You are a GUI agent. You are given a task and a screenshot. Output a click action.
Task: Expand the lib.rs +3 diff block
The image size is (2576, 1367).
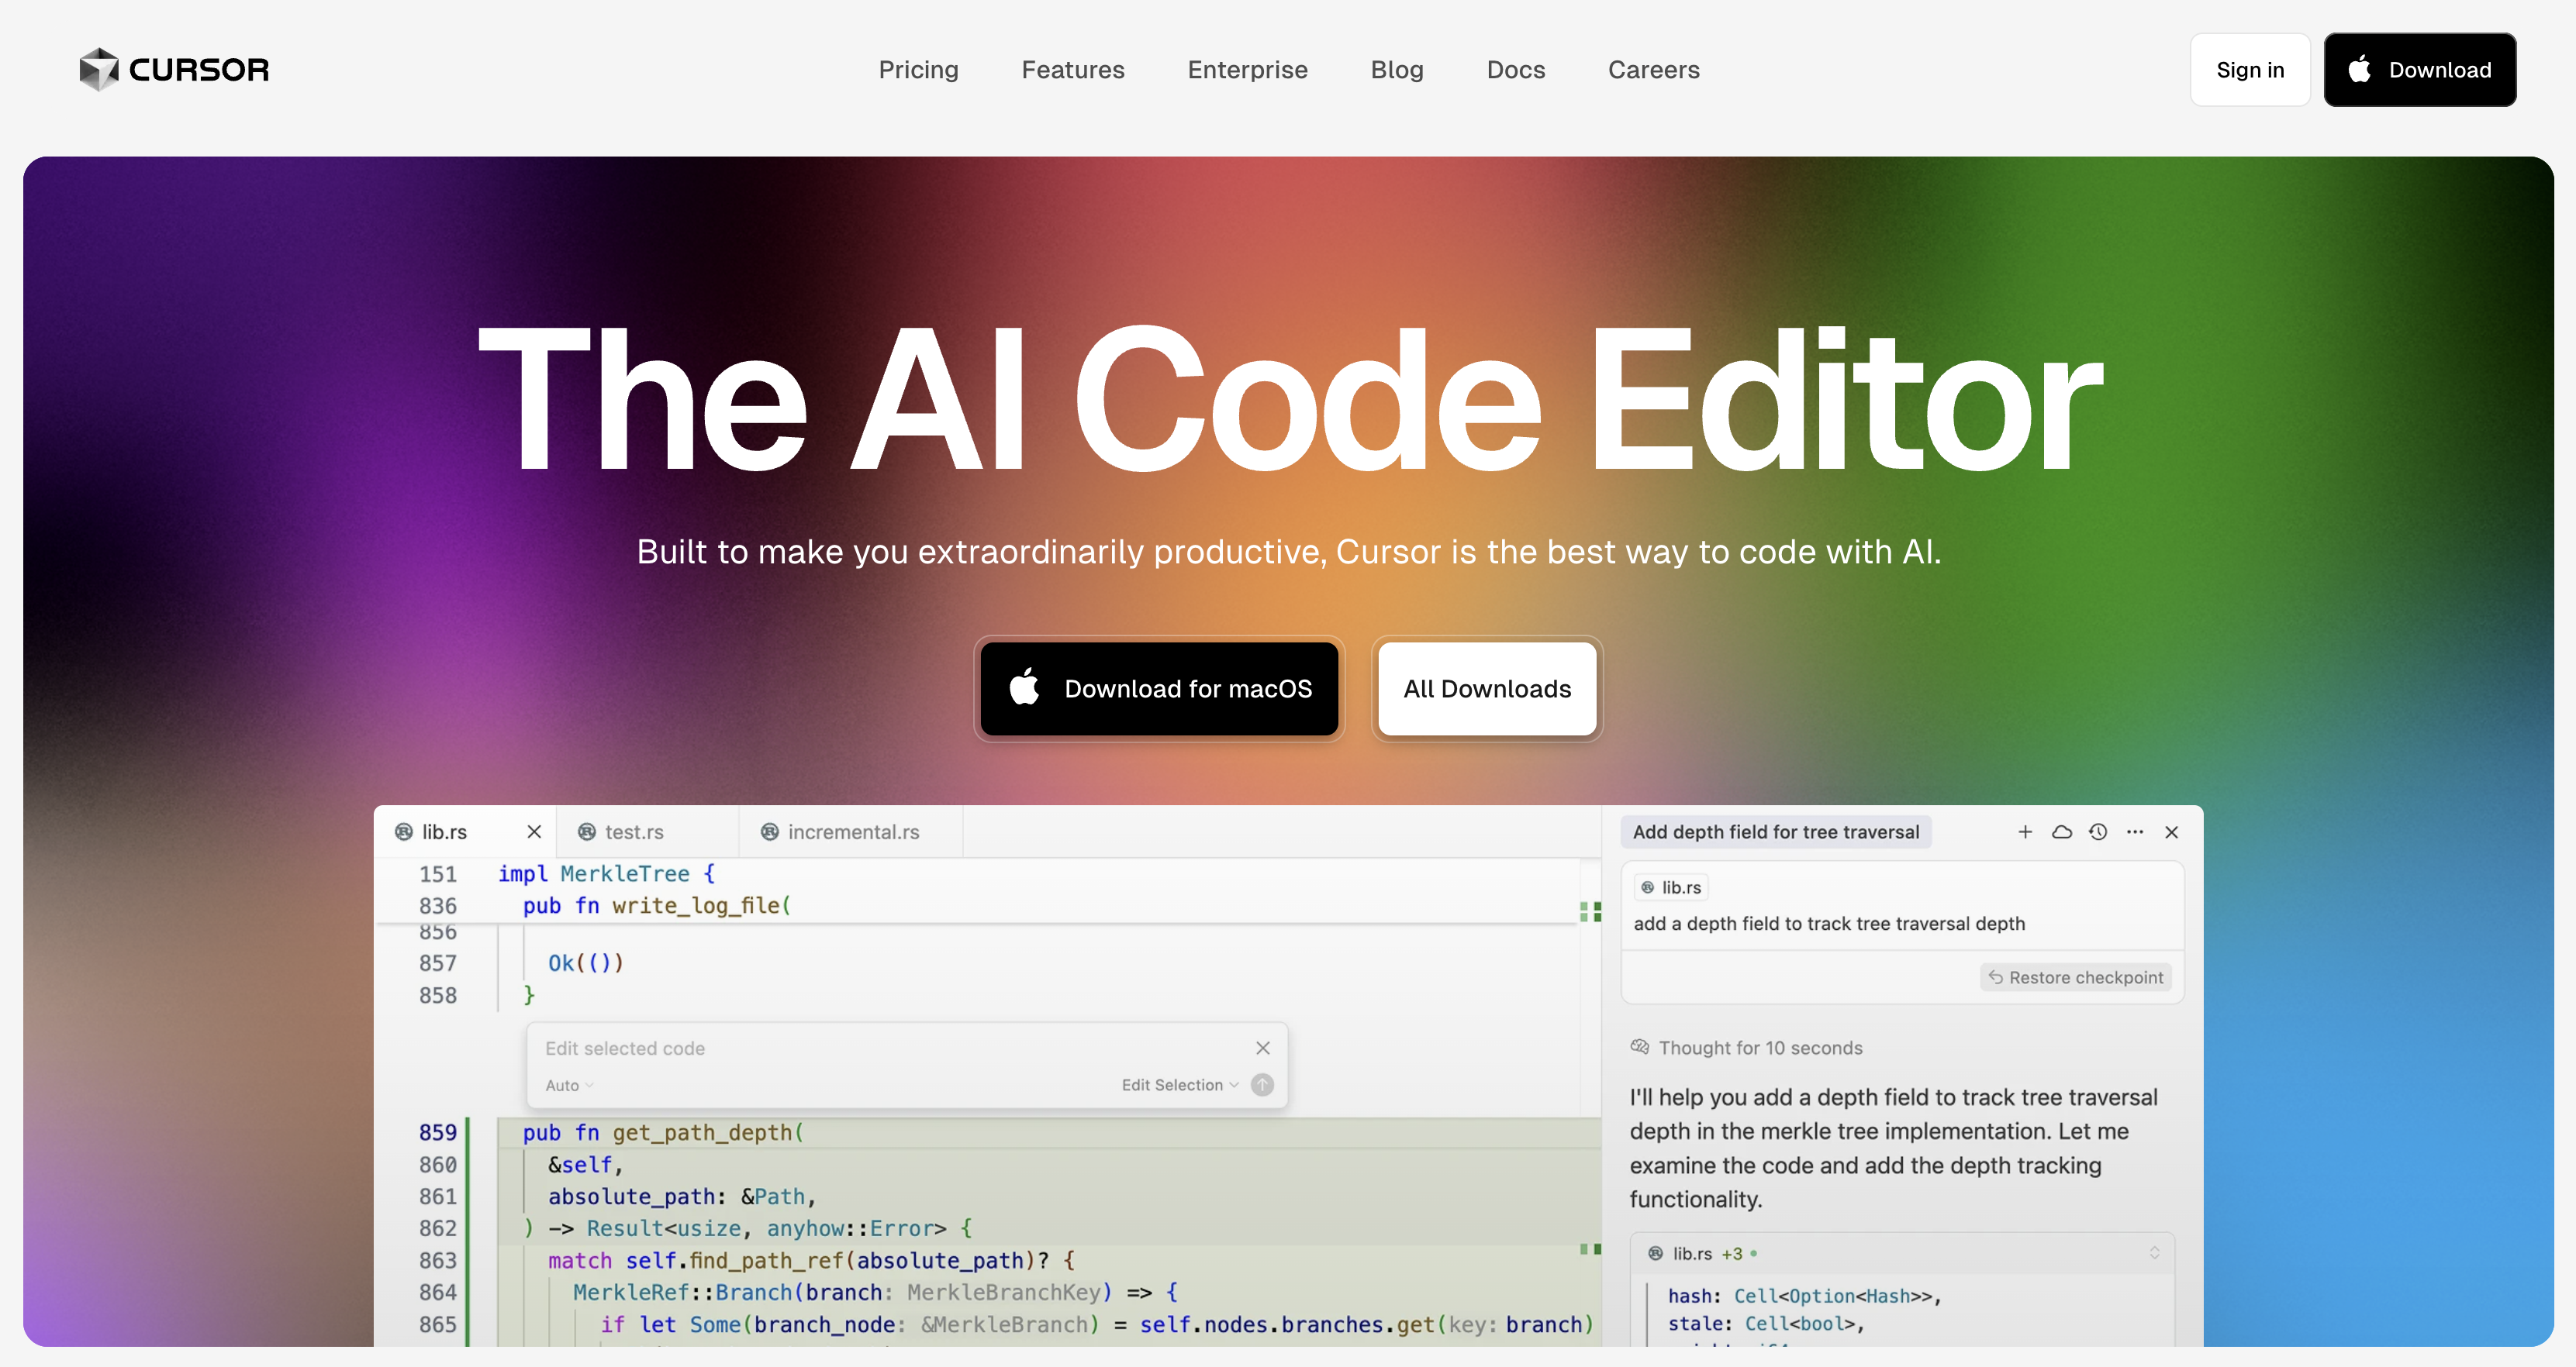click(2155, 1253)
